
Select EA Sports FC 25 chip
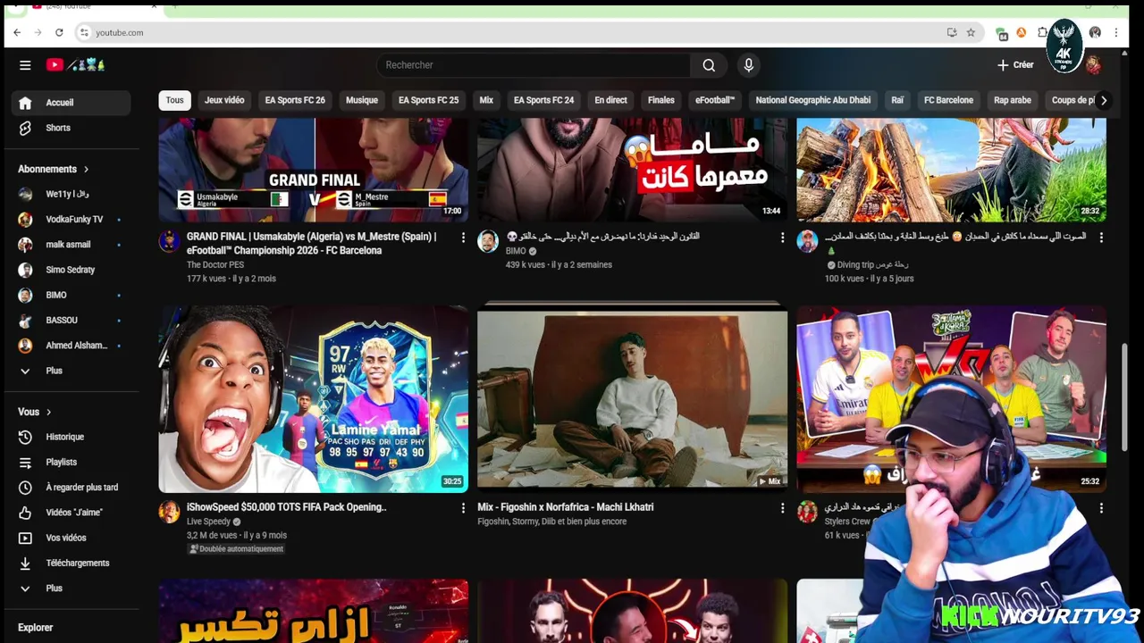pos(428,100)
